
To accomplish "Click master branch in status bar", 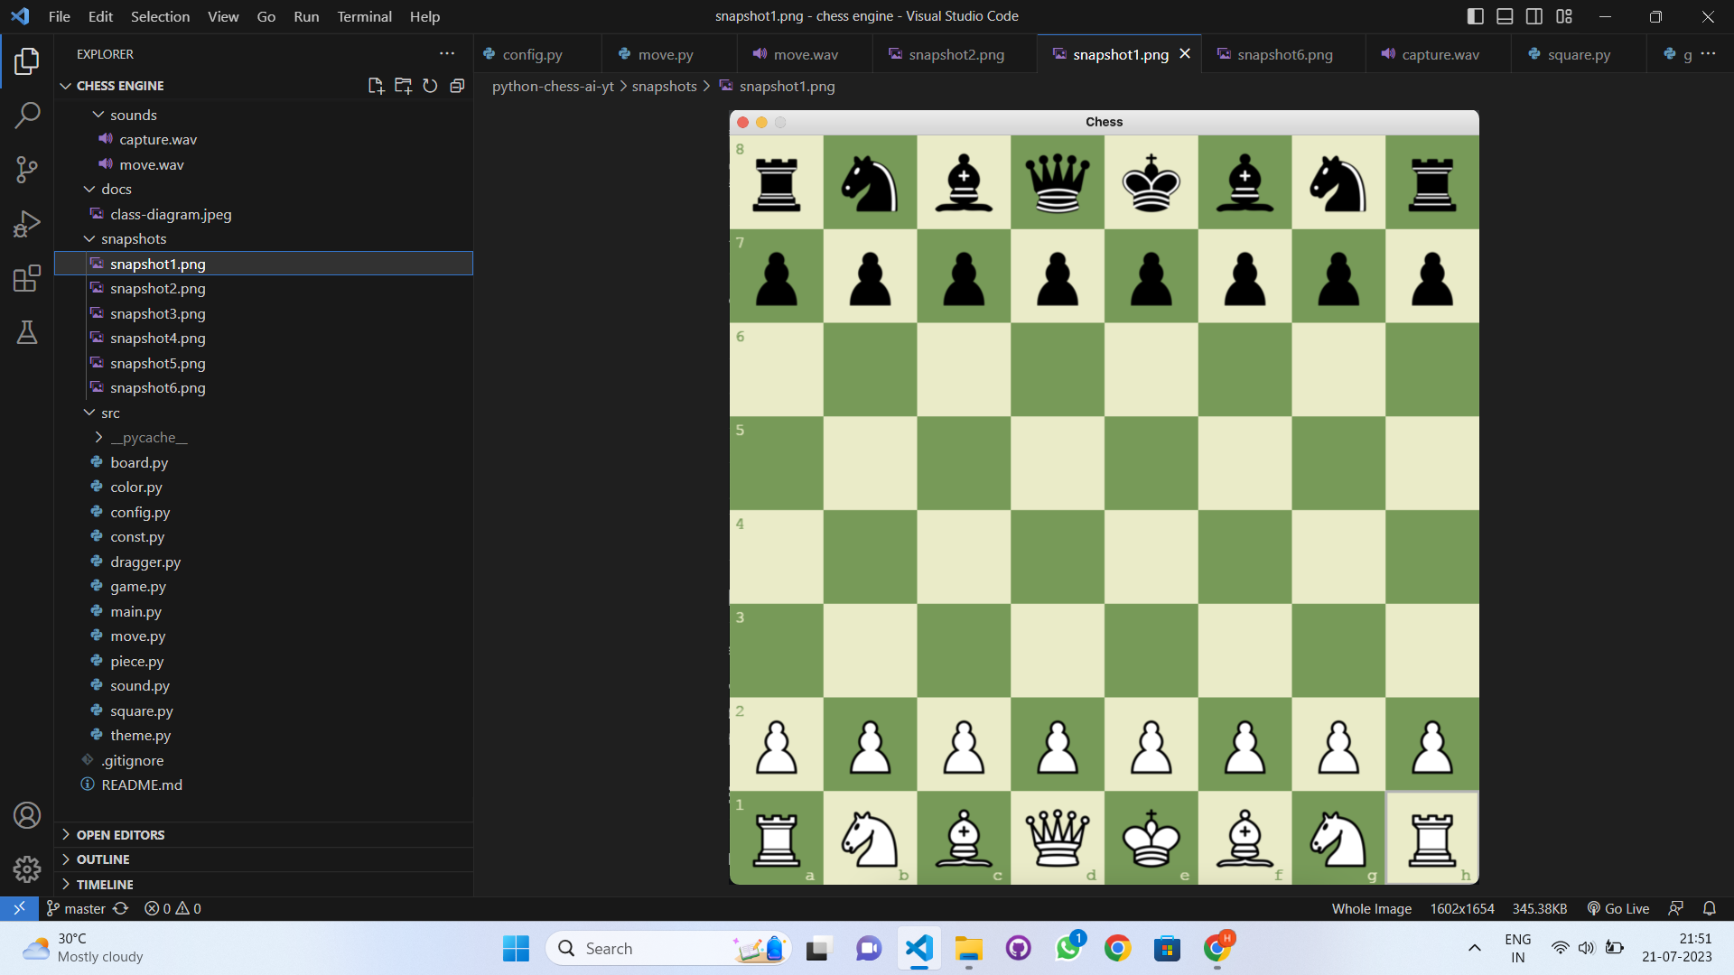I will click(84, 908).
